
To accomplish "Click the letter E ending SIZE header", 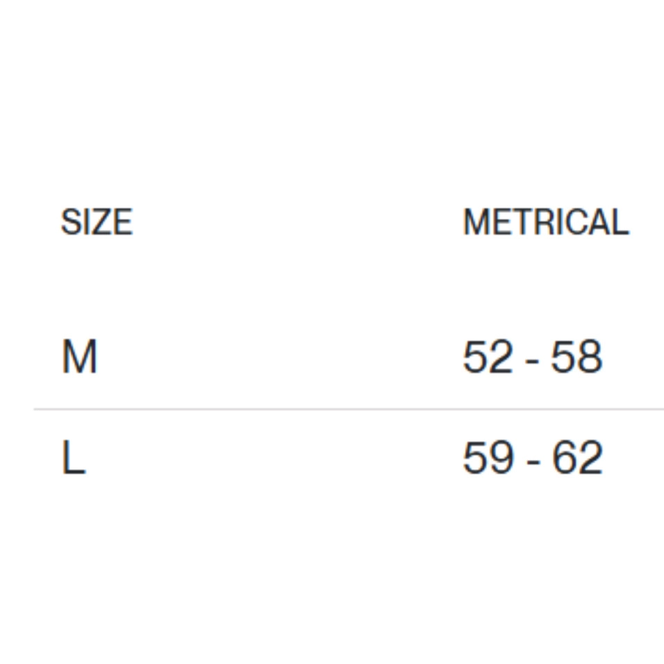I will tap(124, 222).
